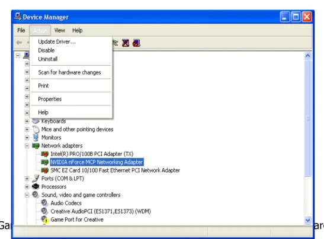324x239 pixels.
Task: Click the Audio Codecs speaker icon
Action: coord(44,203)
